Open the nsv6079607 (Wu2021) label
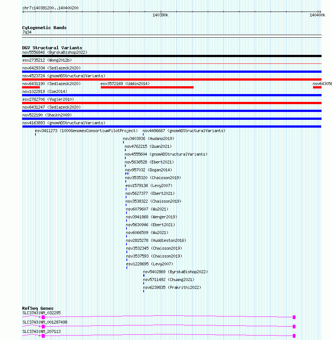 pos(147,209)
